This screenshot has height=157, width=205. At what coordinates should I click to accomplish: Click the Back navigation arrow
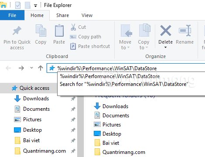point(8,68)
